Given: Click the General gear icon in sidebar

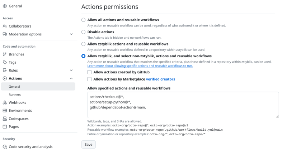Looking at the screenshot, I should click(x=5, y=6).
